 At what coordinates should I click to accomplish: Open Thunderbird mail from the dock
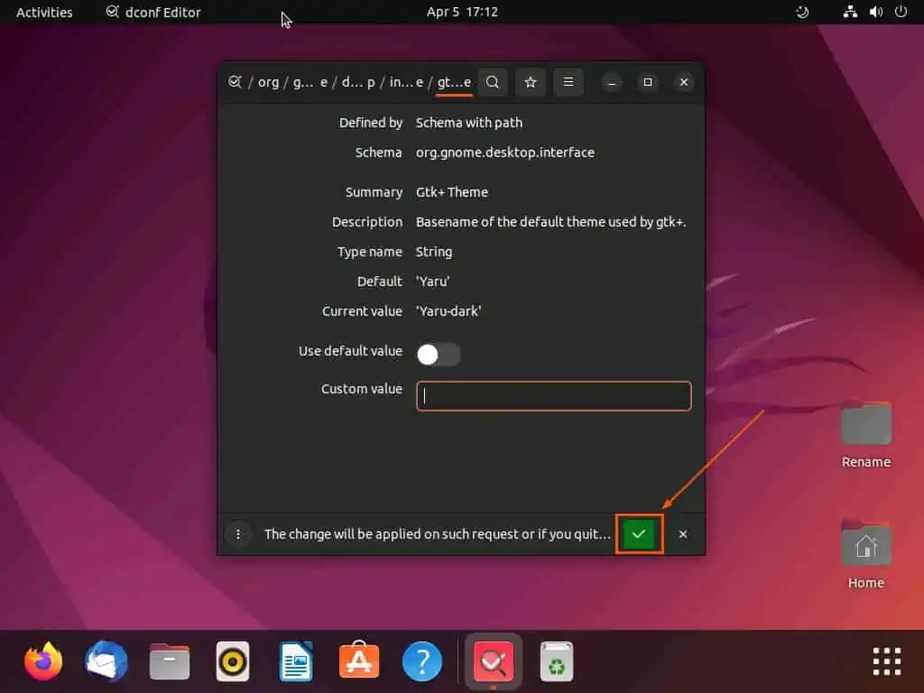[x=106, y=661]
